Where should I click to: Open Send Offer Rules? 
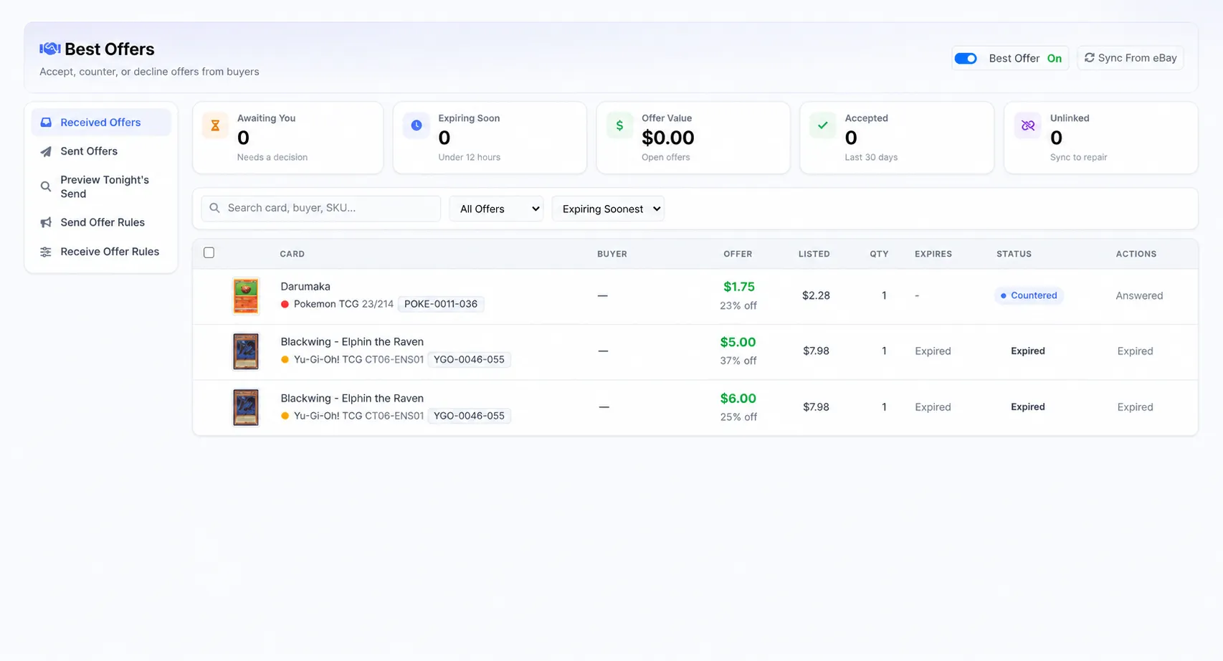(101, 222)
